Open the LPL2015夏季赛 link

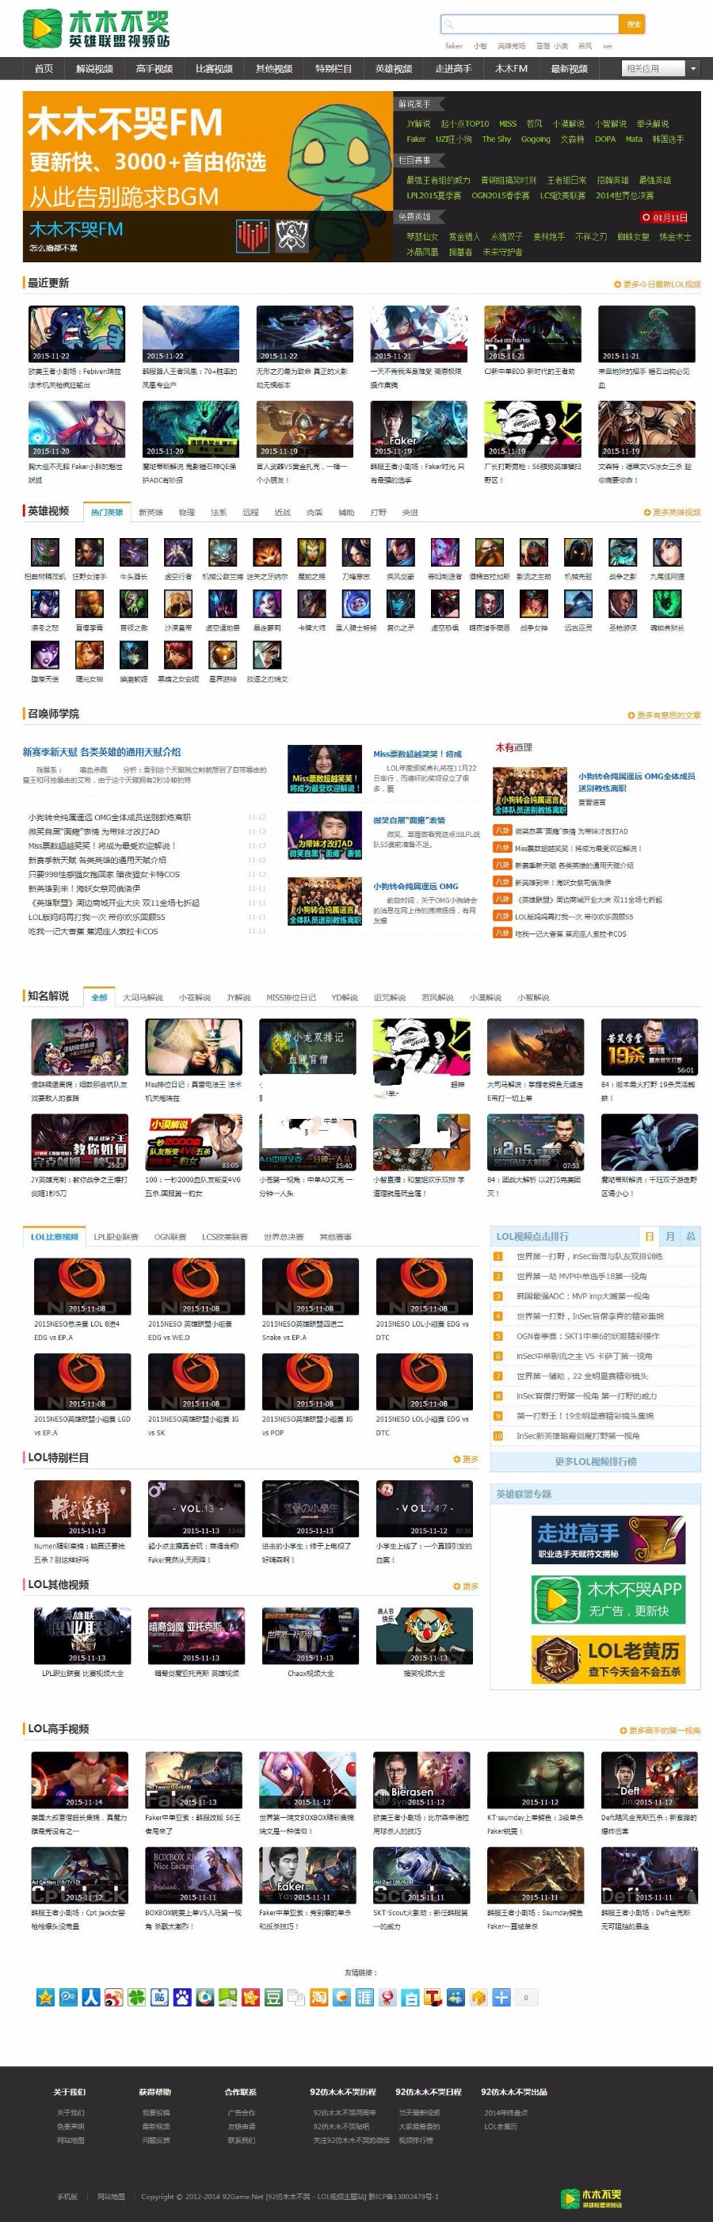(x=433, y=195)
